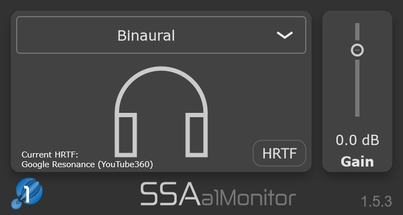Viewport: 403px width, 215px height.
Task: Click the blue sphere SSA logo icon
Action: click(27, 193)
